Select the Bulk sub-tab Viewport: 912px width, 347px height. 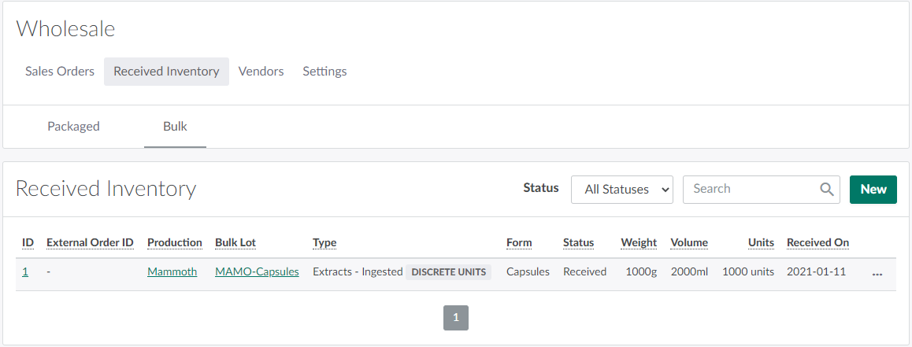[x=175, y=126]
